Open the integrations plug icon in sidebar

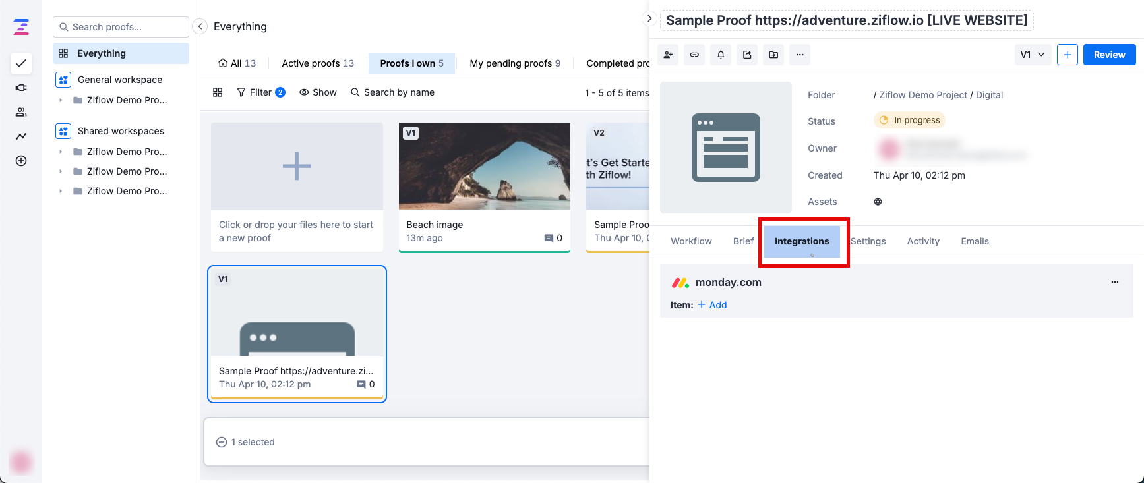[21, 88]
